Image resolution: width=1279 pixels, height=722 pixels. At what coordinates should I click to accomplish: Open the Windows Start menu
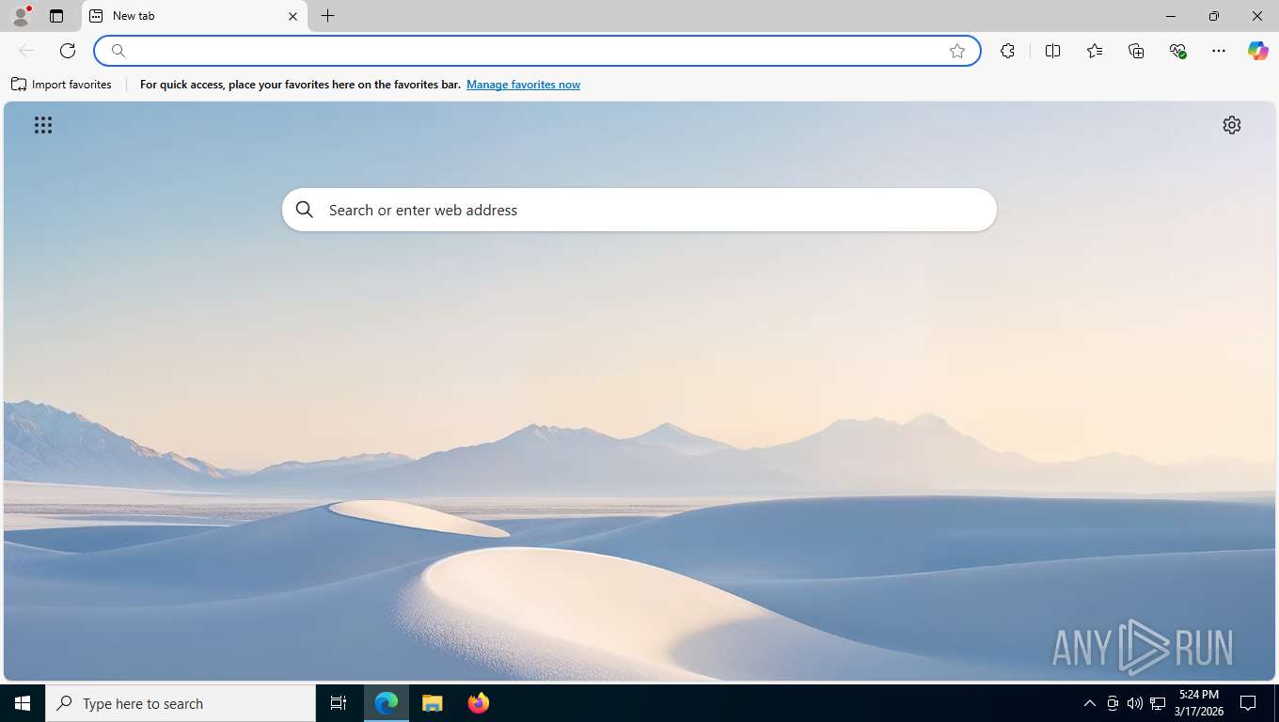coord(23,703)
